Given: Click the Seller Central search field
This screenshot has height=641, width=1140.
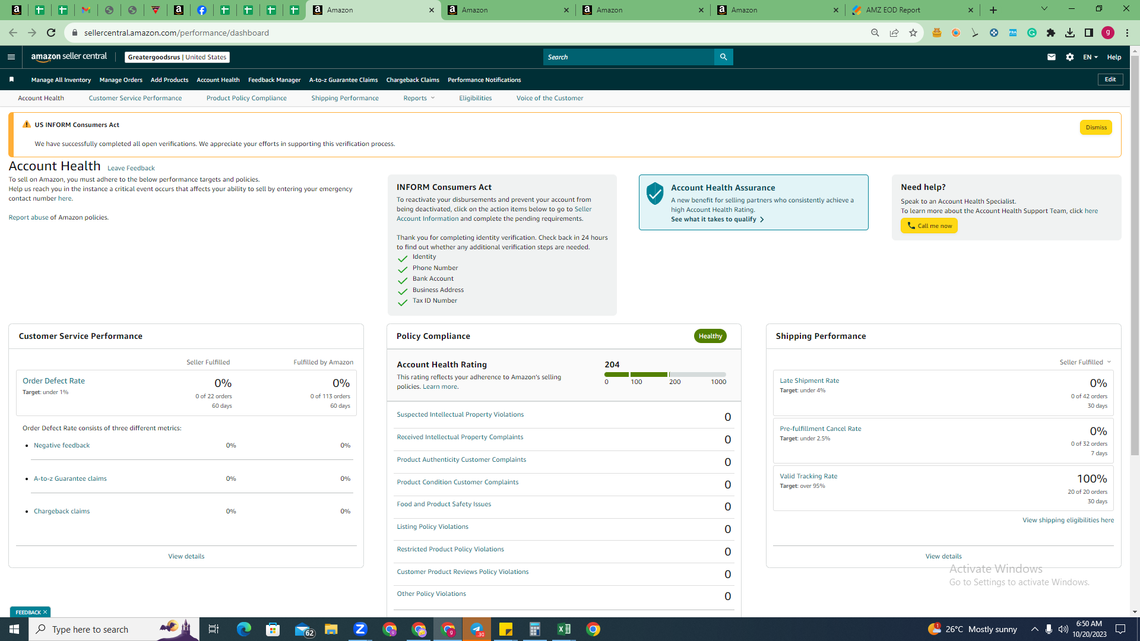Looking at the screenshot, I should point(629,57).
